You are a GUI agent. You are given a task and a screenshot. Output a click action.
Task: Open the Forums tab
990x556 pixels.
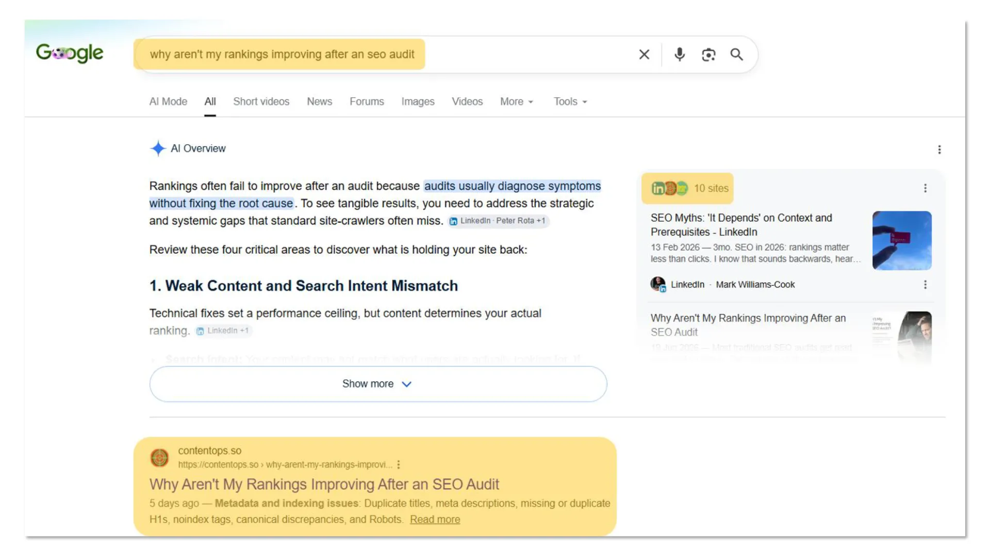click(x=367, y=101)
